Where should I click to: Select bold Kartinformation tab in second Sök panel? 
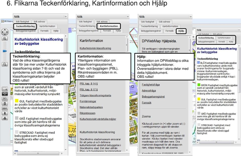pyautogui.click(x=109, y=26)
